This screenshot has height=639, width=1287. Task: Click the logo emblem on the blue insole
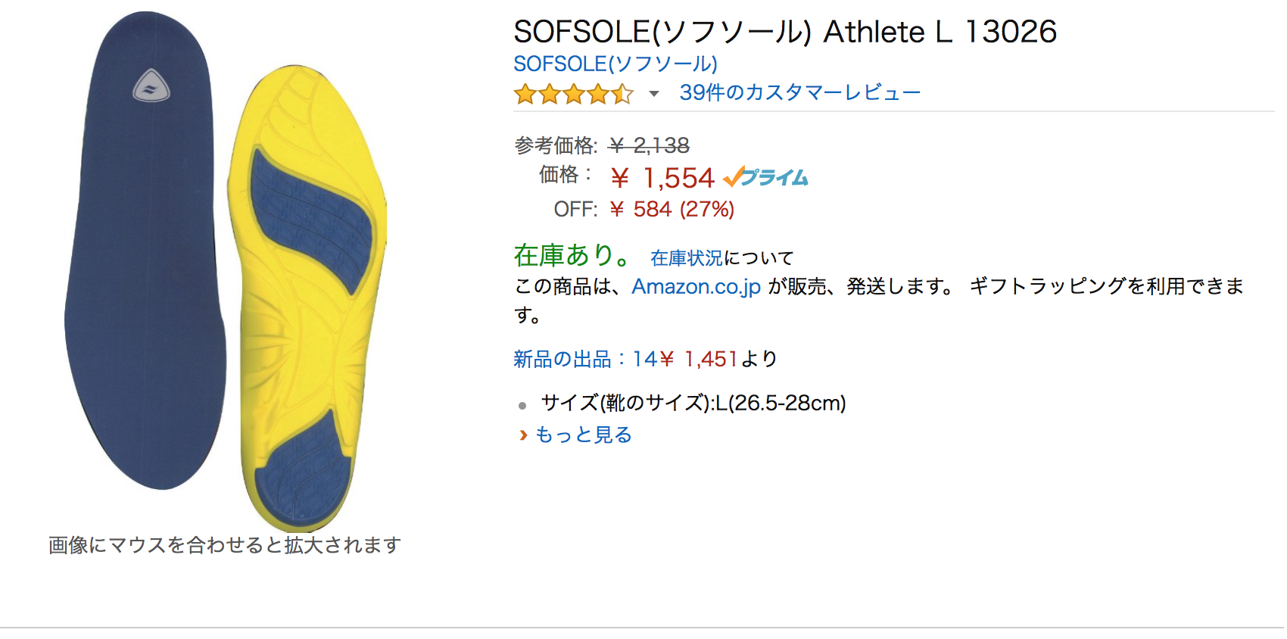tap(151, 86)
